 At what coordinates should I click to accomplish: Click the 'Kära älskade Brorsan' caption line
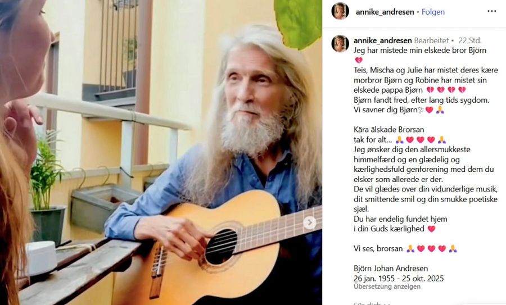pyautogui.click(x=389, y=130)
